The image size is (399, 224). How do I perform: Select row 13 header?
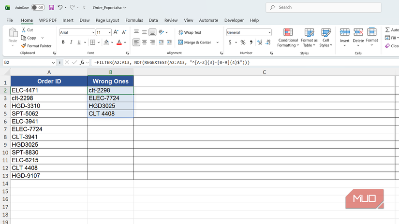pyautogui.click(x=5, y=176)
